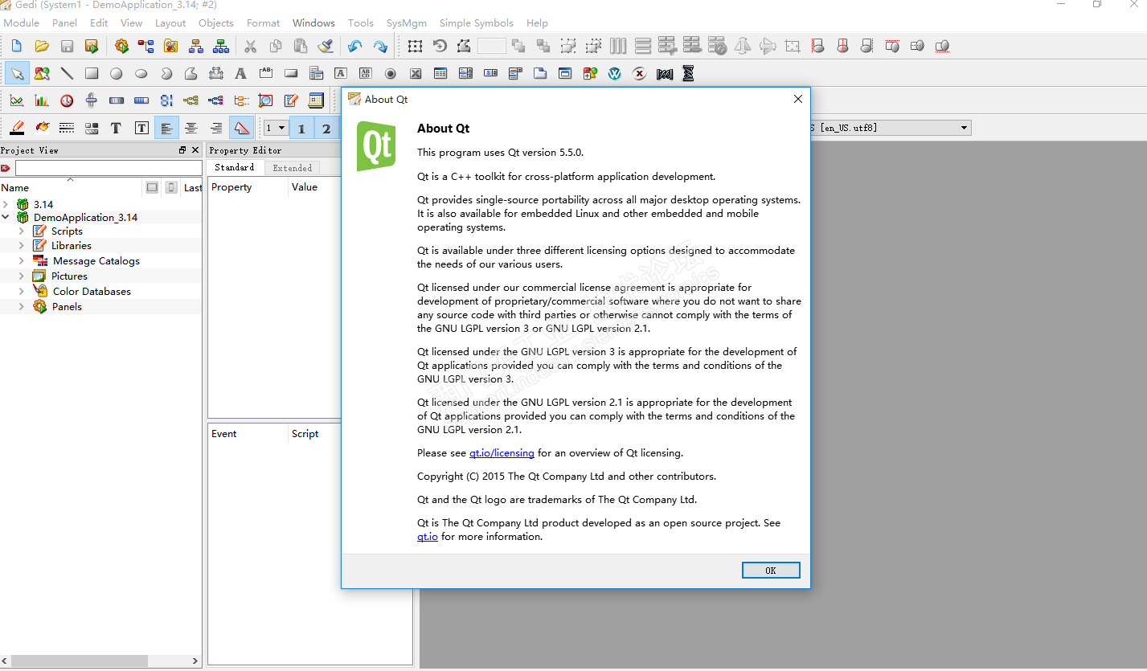This screenshot has width=1147, height=671.
Task: Open the qt.io link in About Qt
Action: point(428,537)
